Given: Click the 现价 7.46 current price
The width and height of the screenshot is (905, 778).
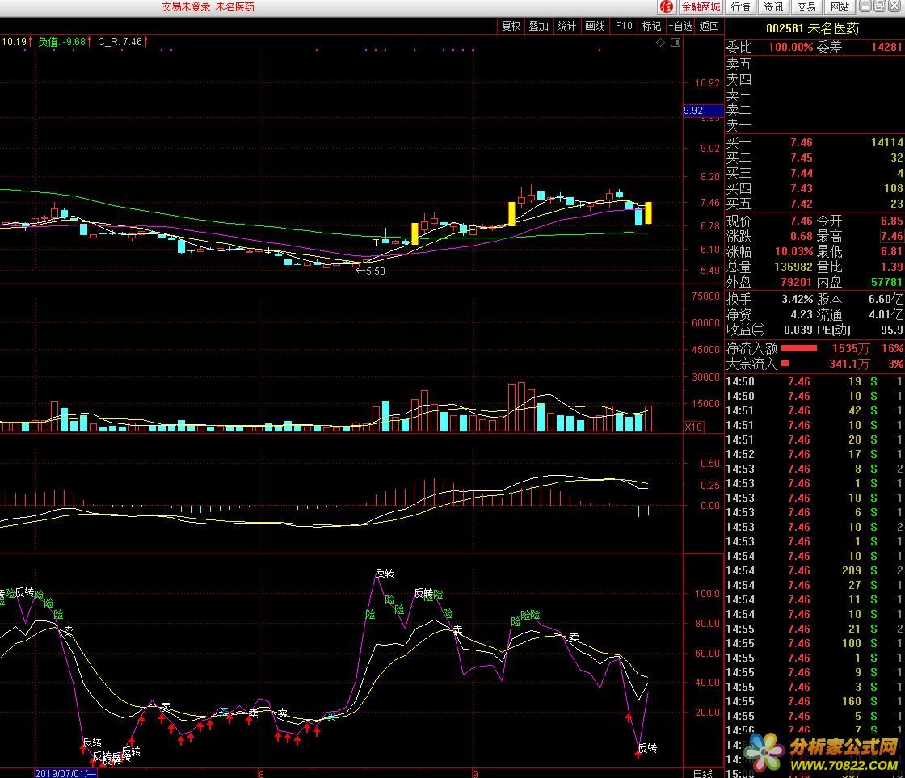Looking at the screenshot, I should [801, 221].
